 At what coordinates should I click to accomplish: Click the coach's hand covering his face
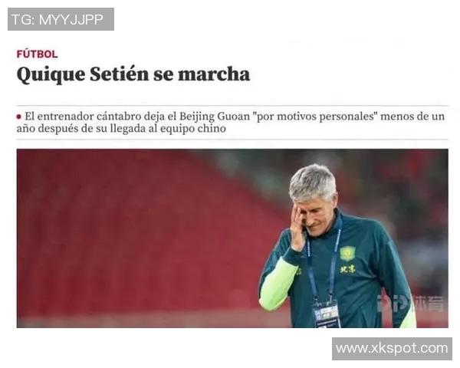pyautogui.click(x=298, y=229)
